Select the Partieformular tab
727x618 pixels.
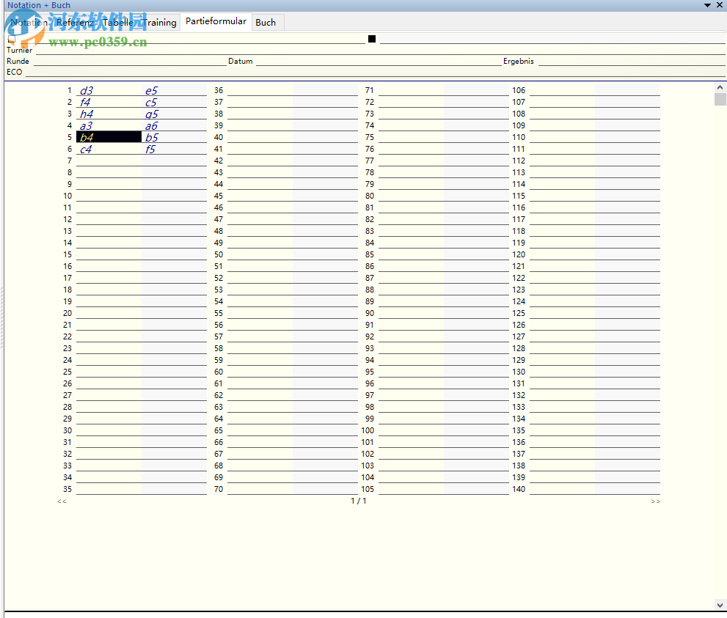pyautogui.click(x=216, y=22)
